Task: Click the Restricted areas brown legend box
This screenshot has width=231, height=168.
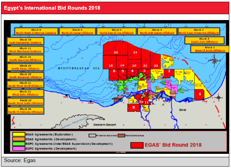Action: (121, 136)
